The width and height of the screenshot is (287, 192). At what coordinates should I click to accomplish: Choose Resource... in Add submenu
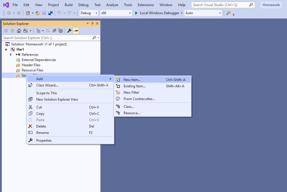pos(152,113)
